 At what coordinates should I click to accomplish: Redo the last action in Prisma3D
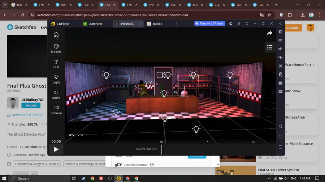tap(81, 136)
